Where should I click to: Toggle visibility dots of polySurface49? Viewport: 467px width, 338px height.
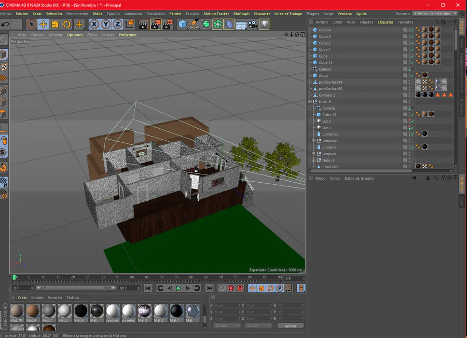(409, 82)
